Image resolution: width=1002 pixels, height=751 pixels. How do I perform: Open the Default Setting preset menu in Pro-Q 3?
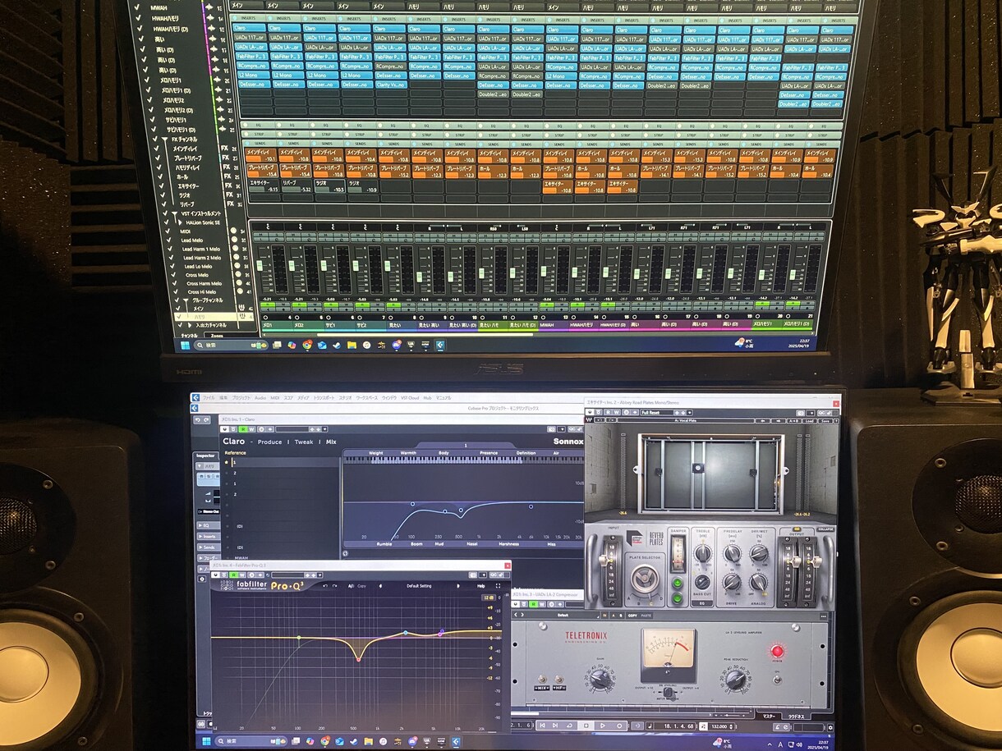[x=419, y=586]
